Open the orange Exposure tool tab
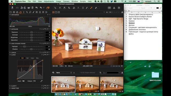The image size is (171, 96). pyautogui.click(x=20, y=12)
